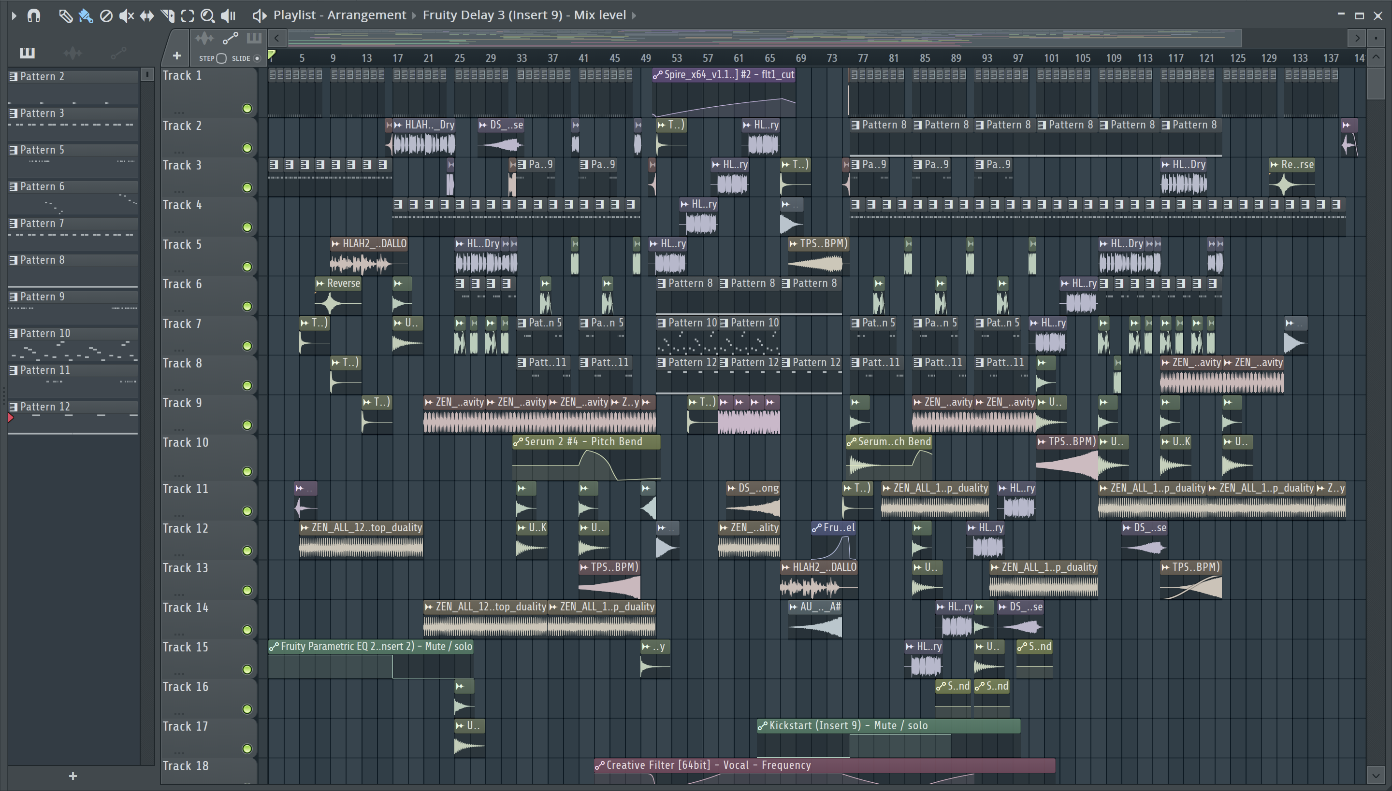
Task: Expand arrow after Arrangement label
Action: pyautogui.click(x=414, y=15)
